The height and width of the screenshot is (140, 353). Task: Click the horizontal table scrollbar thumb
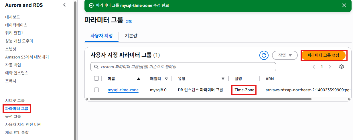[200, 99]
